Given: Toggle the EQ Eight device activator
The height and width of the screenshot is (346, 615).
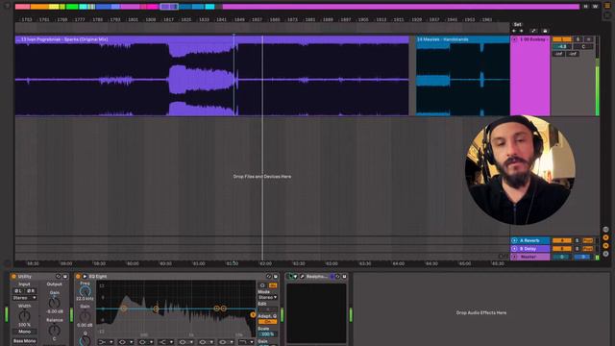Looking at the screenshot, I should tap(78, 277).
